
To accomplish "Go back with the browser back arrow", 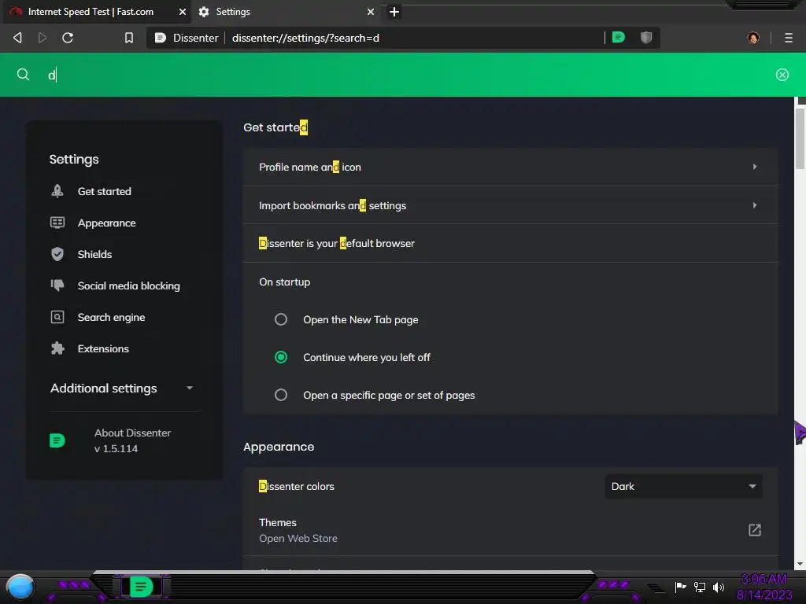I will 17,38.
